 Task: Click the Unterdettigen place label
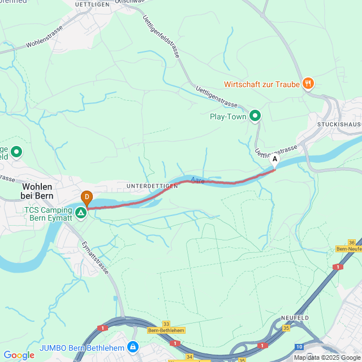coord(152,186)
